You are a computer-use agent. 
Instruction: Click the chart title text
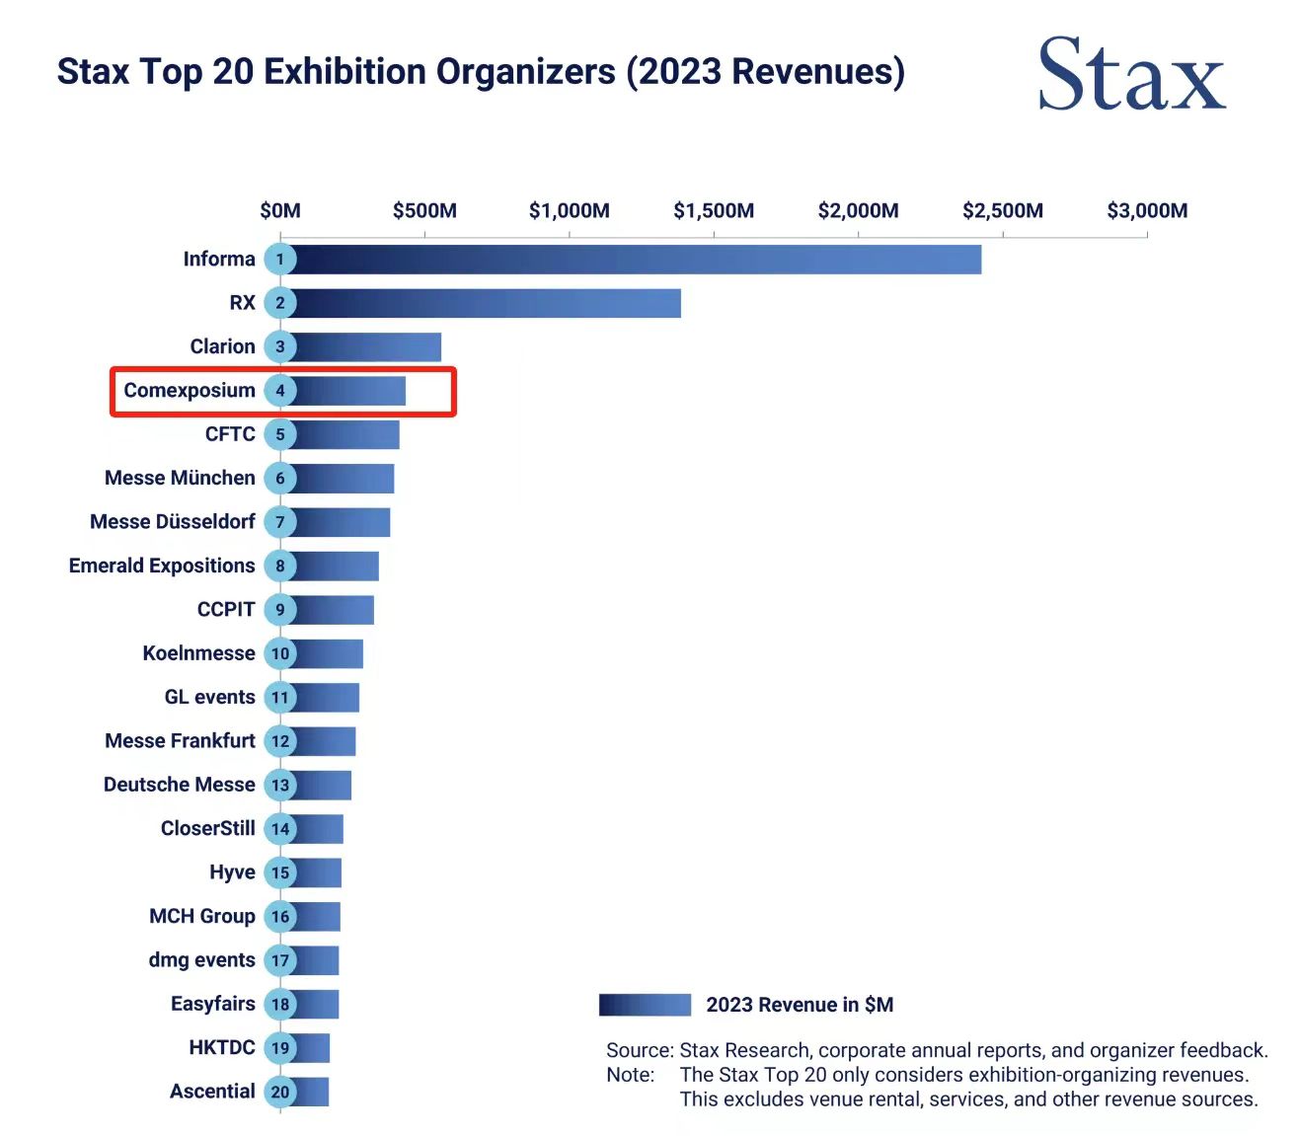point(481,72)
